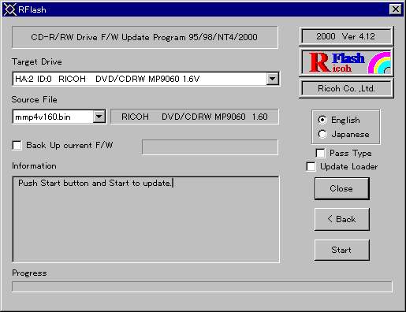Click the Ricoh RFlash logo image
Screen dimensions: 406x312
(x=346, y=62)
